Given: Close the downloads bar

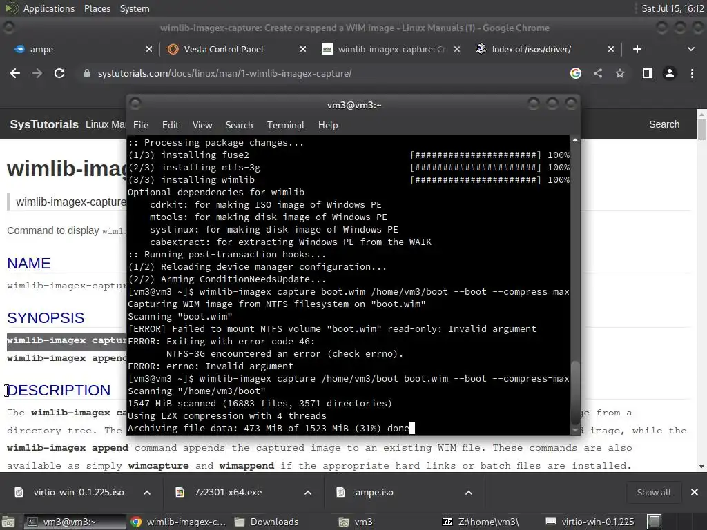Looking at the screenshot, I should coord(695,492).
